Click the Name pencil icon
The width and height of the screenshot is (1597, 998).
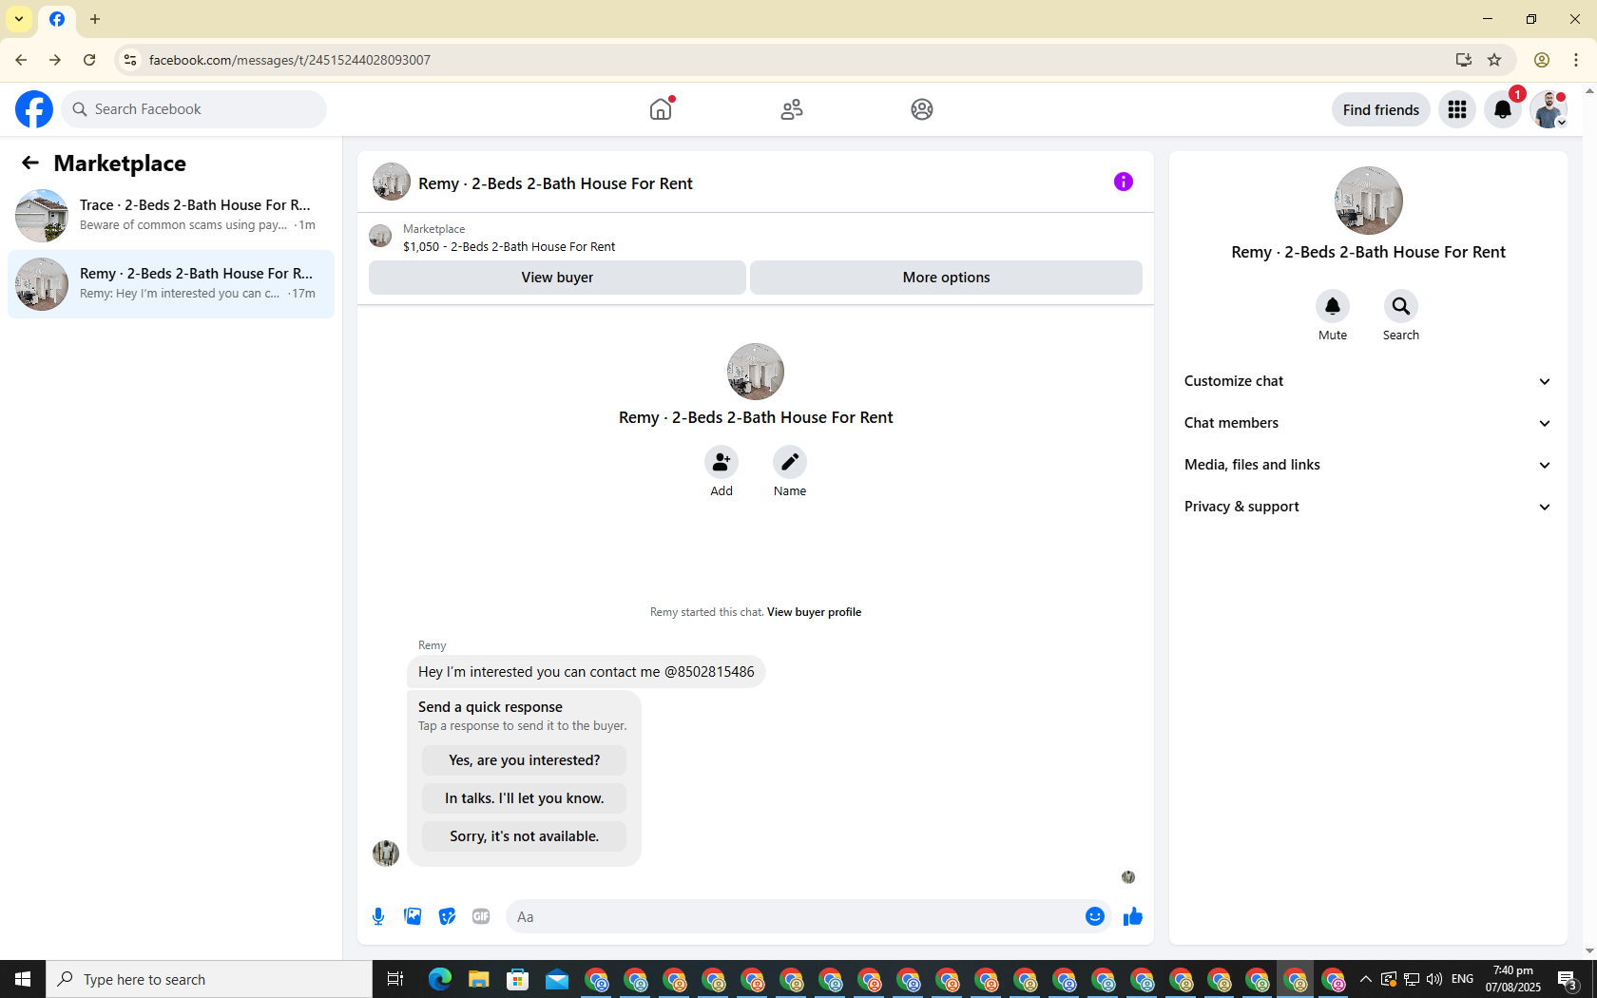(x=790, y=462)
